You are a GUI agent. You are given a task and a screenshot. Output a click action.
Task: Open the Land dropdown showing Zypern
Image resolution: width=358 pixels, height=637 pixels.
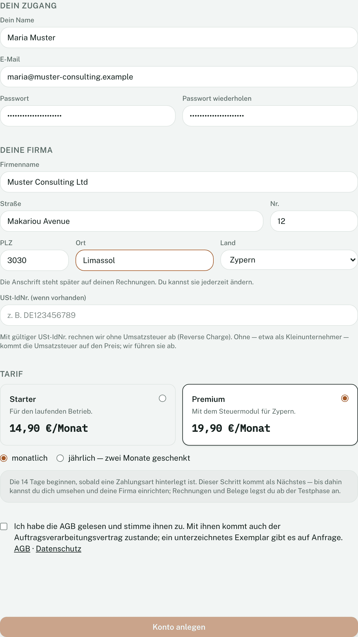tap(289, 260)
